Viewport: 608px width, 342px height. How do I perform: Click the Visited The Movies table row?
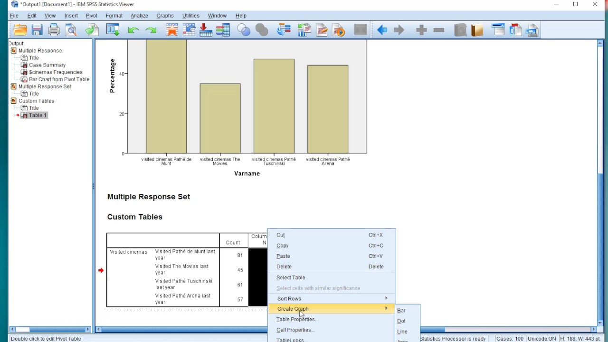[181, 269]
